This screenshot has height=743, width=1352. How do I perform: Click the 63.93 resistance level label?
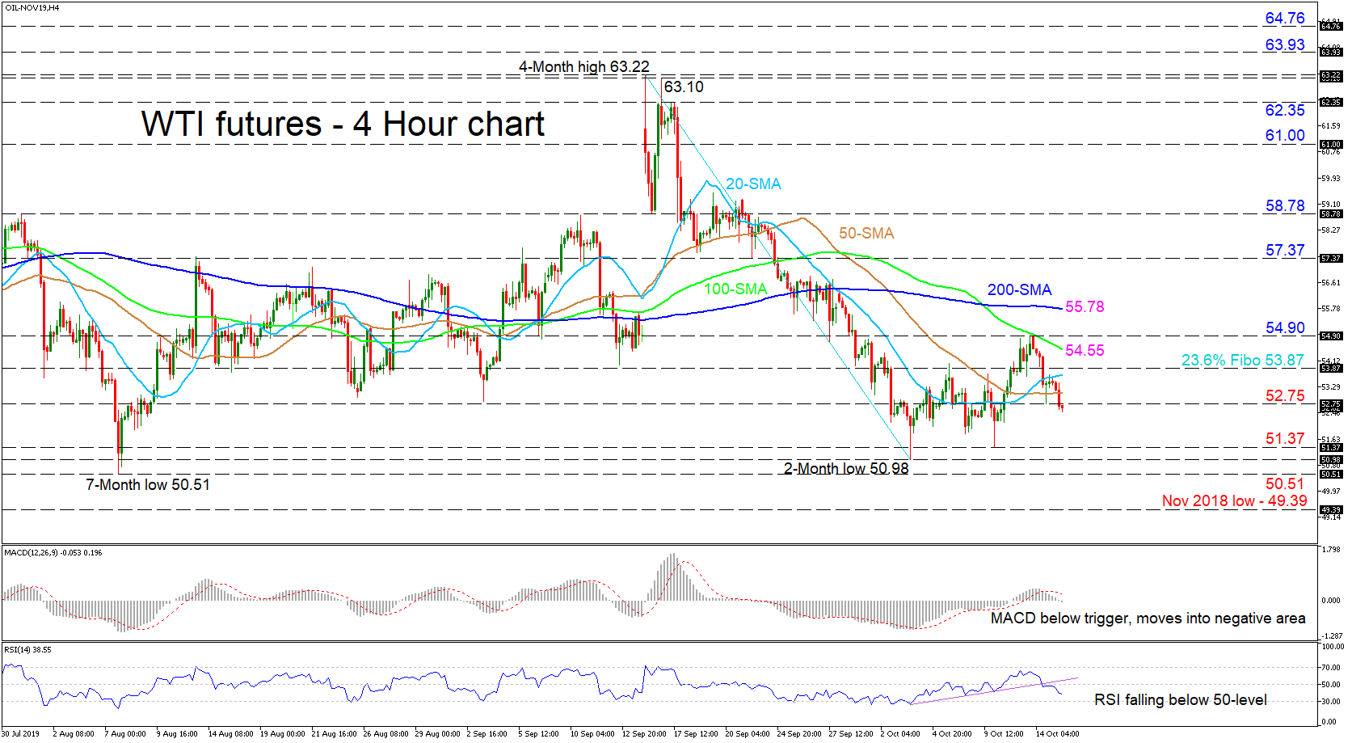tap(1285, 44)
